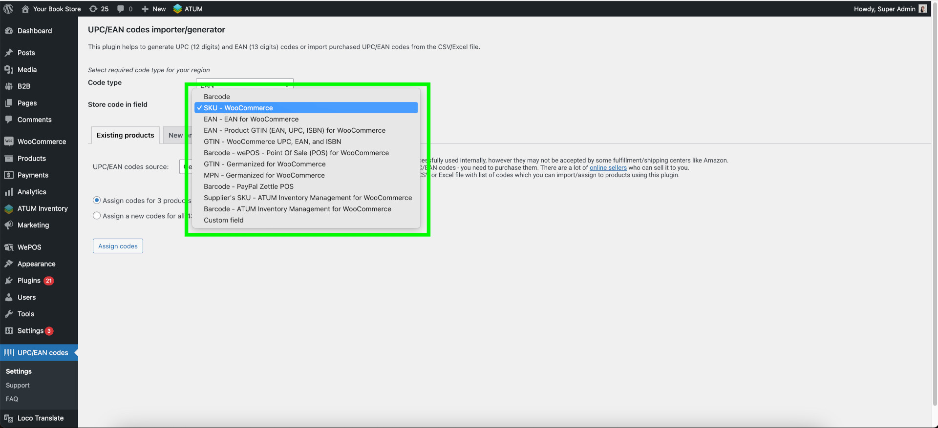
Task: Click Howdy, Super Admin text
Action: click(x=885, y=9)
